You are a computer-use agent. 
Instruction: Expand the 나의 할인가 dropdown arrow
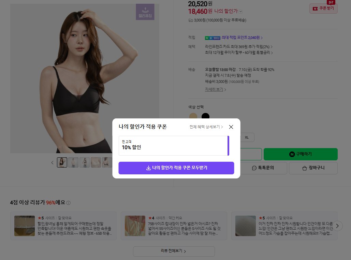(240, 11)
